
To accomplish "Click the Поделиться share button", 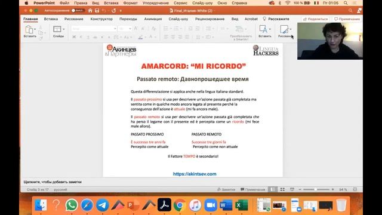I will 316,19.
